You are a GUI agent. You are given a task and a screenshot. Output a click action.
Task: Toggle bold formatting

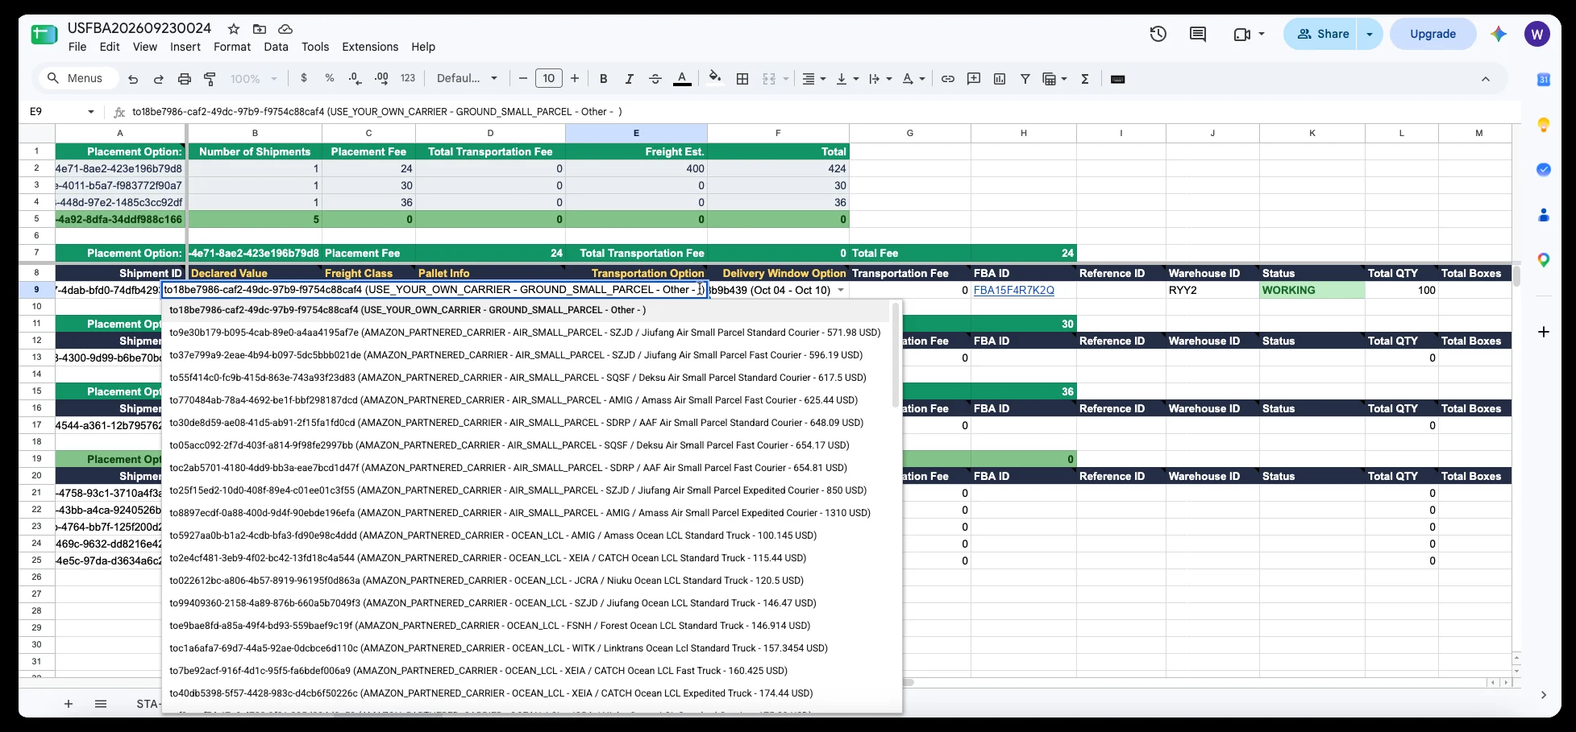(603, 79)
